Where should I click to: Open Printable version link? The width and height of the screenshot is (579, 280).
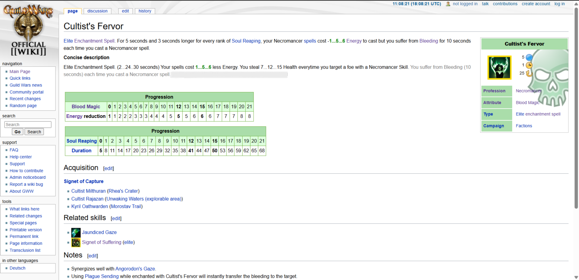click(x=26, y=230)
